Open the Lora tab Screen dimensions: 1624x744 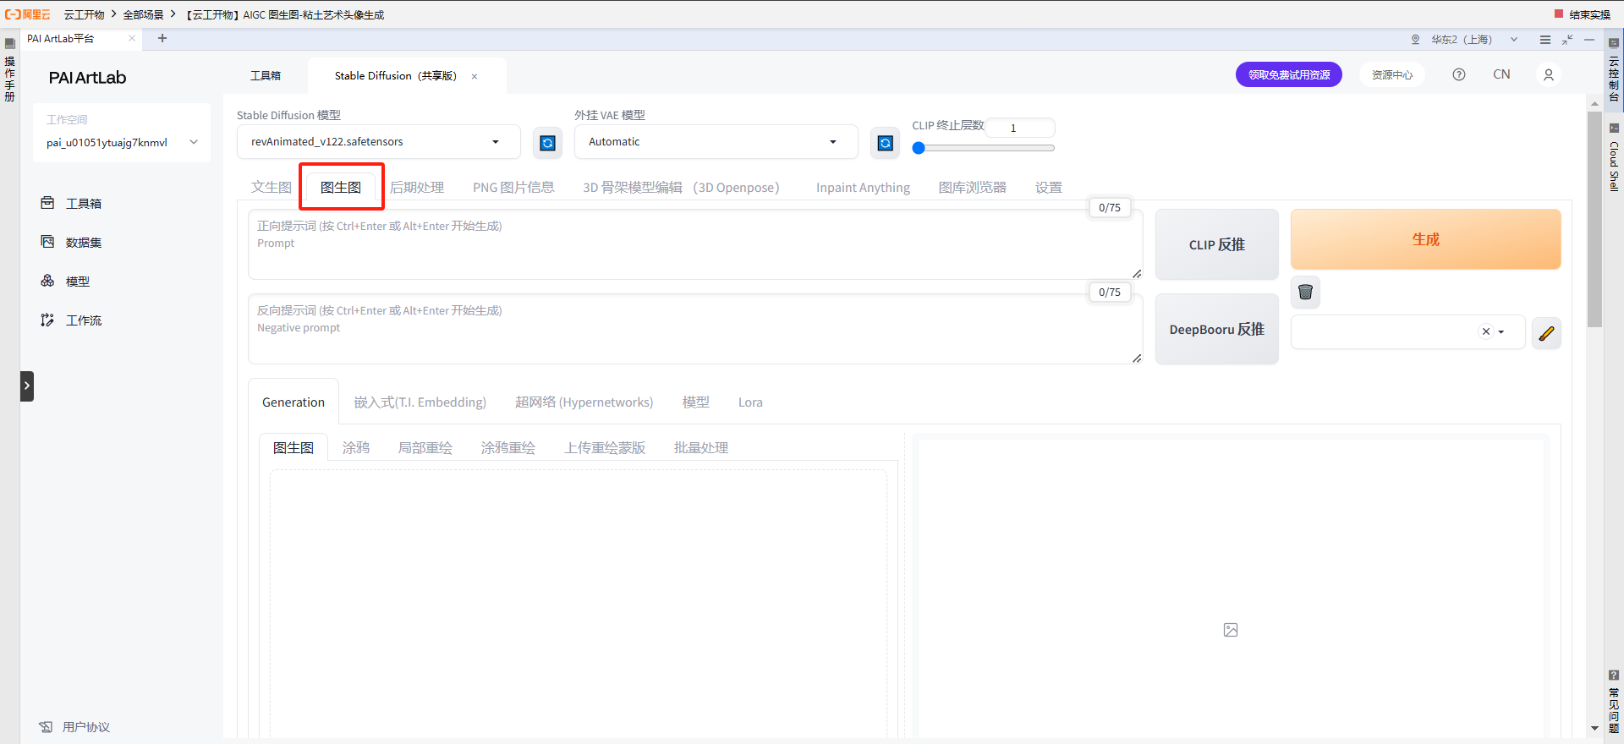[x=750, y=402]
